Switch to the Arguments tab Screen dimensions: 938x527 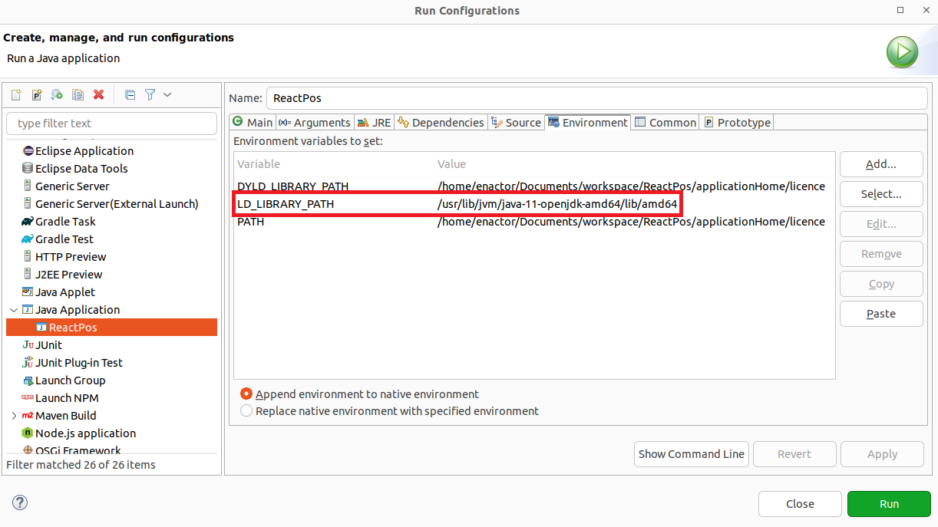coord(315,123)
